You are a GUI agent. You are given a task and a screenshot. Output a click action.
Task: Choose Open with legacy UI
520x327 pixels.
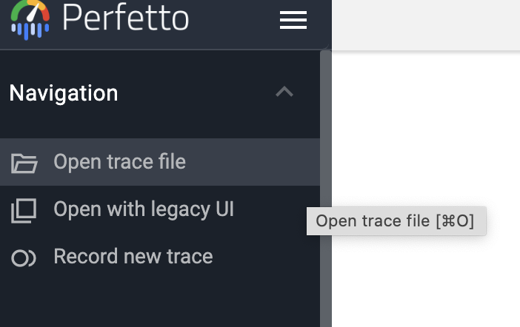click(x=144, y=209)
